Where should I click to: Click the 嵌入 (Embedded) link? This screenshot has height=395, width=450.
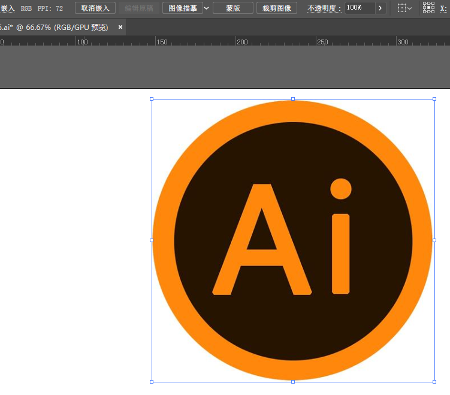7,8
